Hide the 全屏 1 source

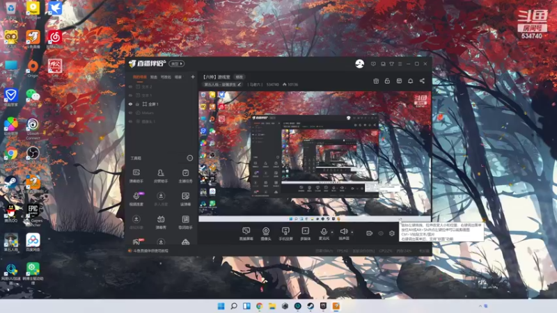(x=130, y=104)
